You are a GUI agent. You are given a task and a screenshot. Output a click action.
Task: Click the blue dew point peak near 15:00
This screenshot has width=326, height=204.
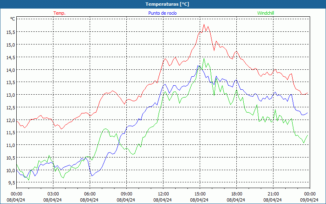(198, 65)
